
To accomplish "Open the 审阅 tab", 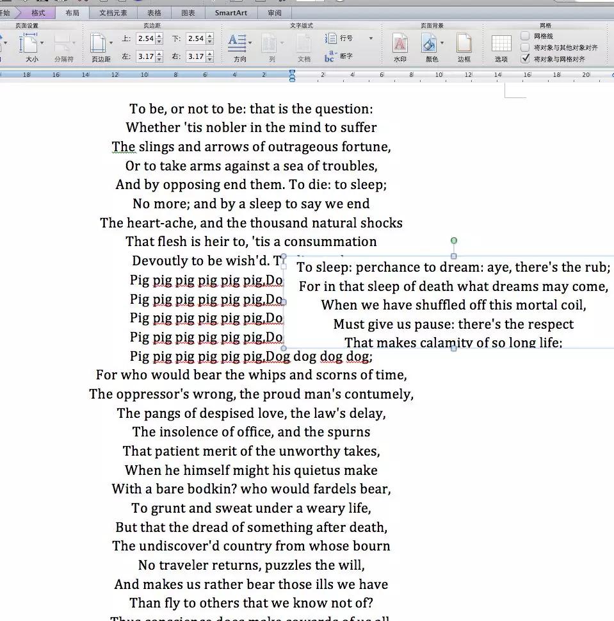I will pos(275,13).
